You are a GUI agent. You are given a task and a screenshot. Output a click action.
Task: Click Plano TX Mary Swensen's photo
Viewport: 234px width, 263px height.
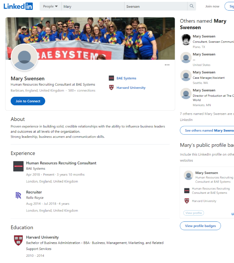tap(186, 40)
